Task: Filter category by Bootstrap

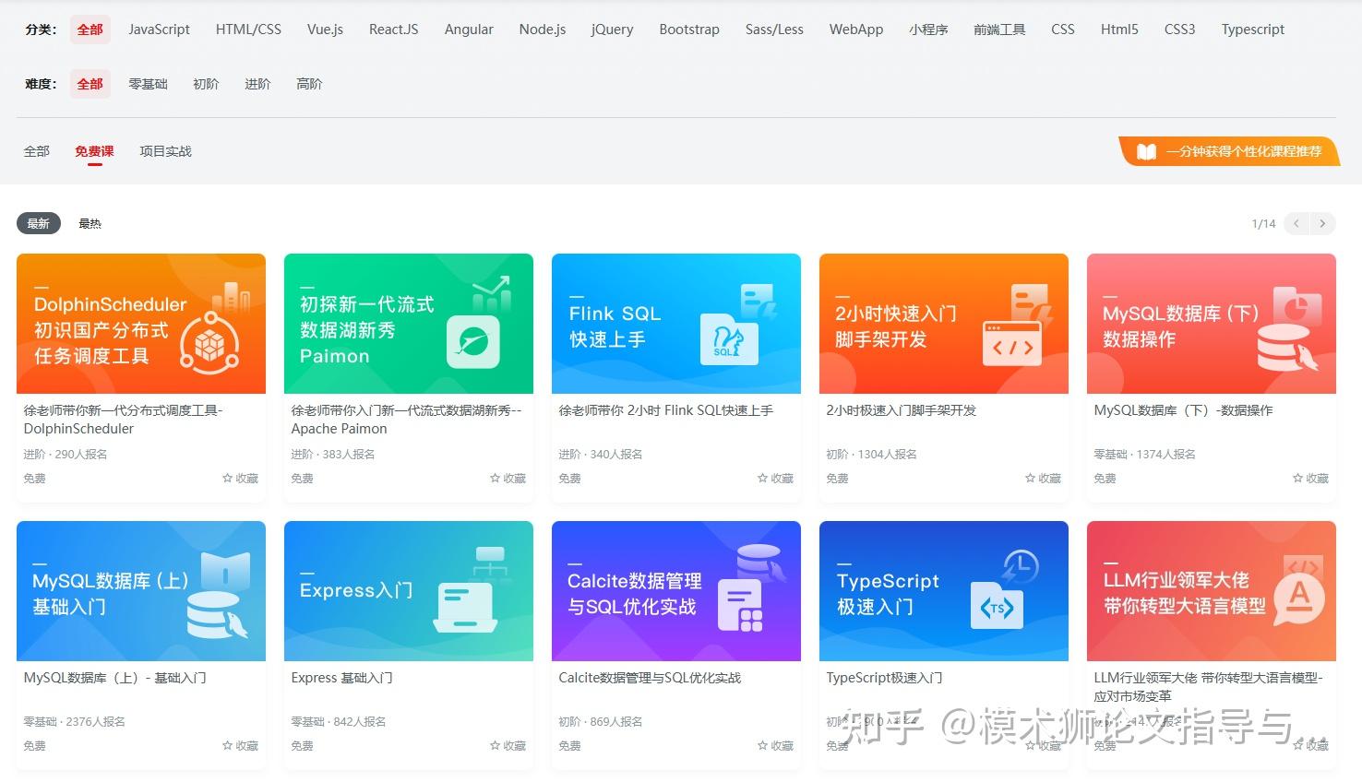Action: click(x=689, y=30)
